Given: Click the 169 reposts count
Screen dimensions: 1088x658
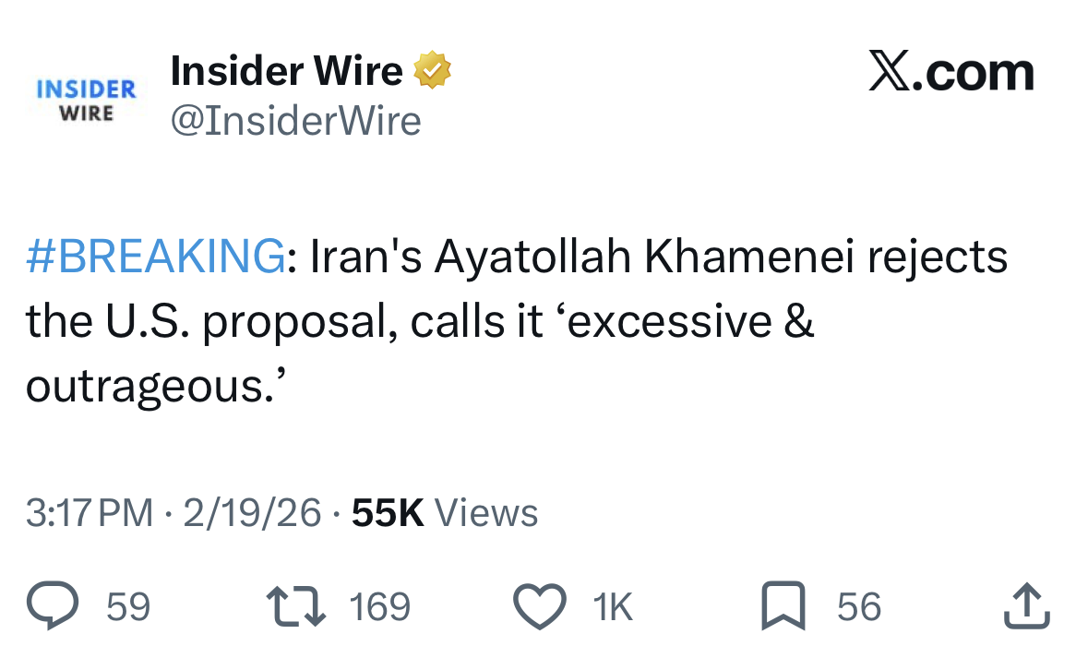Looking at the screenshot, I should pos(380,607).
